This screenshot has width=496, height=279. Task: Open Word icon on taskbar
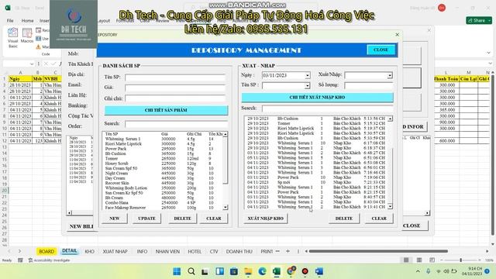pyautogui.click(x=319, y=271)
